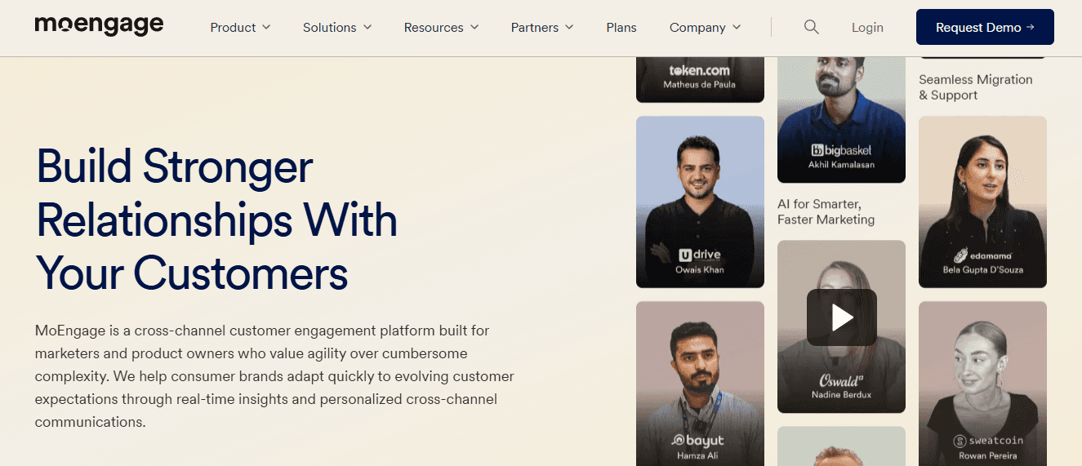Click the arrow on Request Demo
1082x466 pixels.
[x=1031, y=27]
